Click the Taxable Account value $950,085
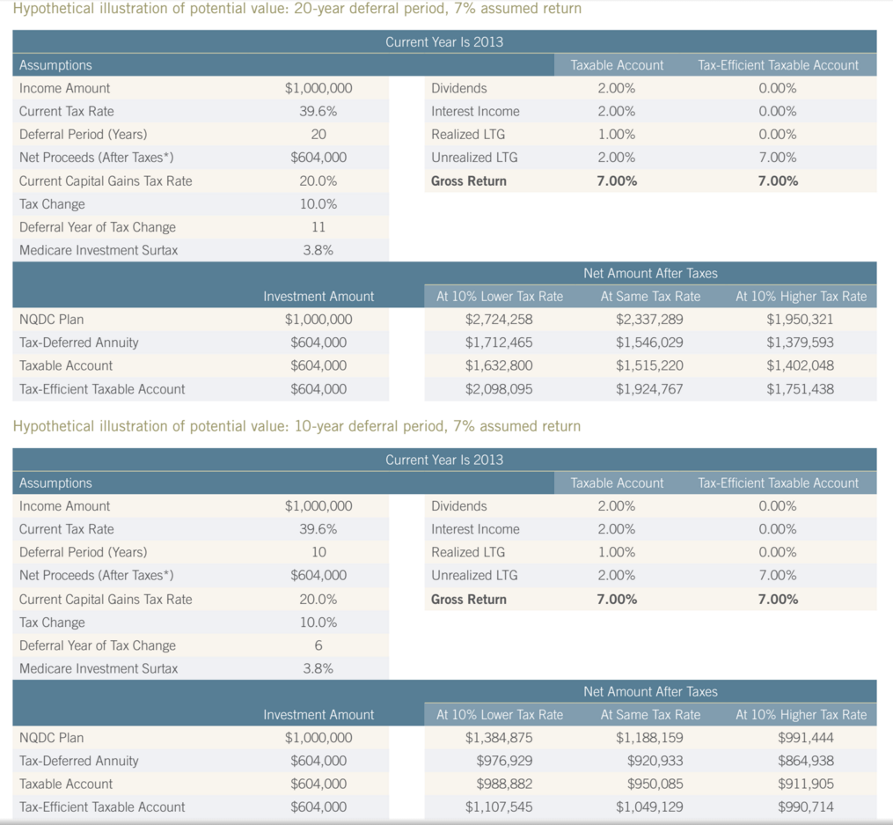This screenshot has height=825, width=893. [x=655, y=784]
